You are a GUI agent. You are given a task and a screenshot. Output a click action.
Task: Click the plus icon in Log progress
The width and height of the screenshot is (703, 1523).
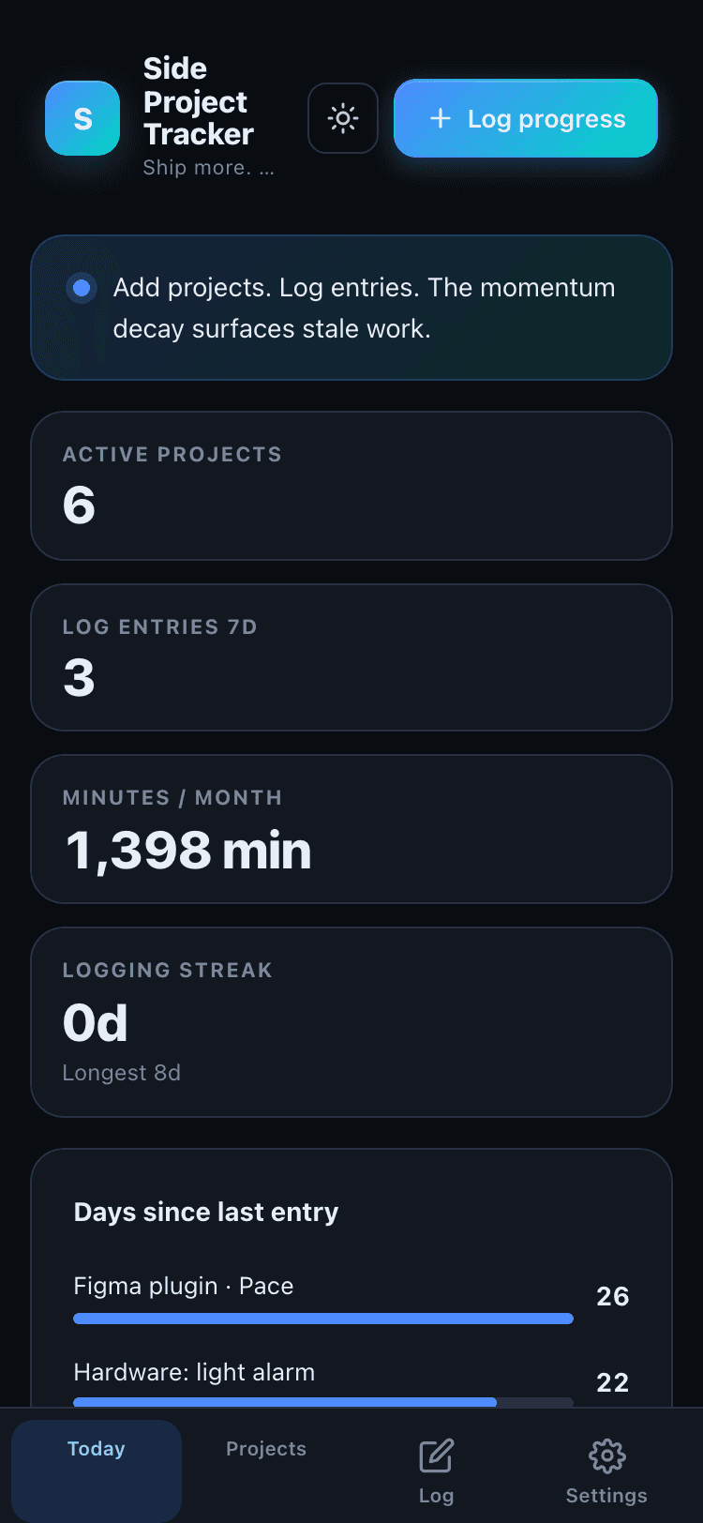point(441,118)
